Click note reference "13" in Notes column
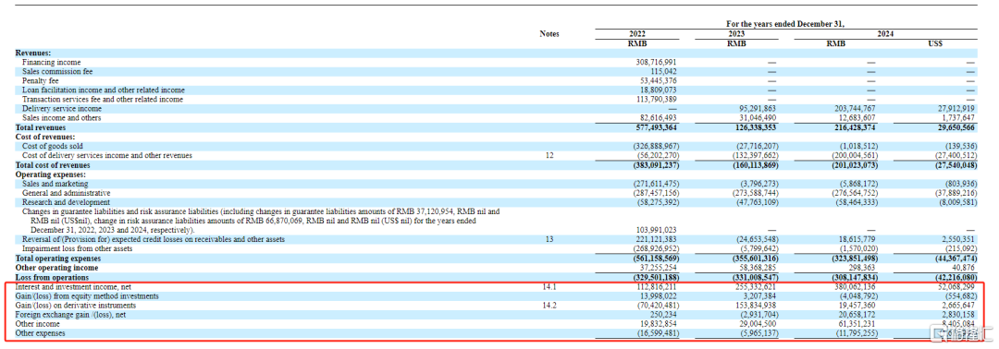999x349 pixels. click(549, 239)
